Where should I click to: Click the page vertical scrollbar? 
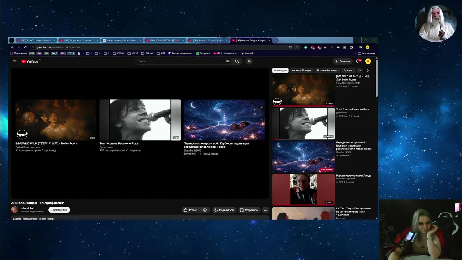pos(377,78)
